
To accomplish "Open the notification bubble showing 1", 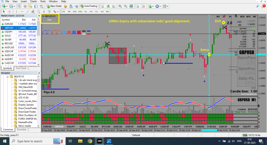I will coord(263,6).
